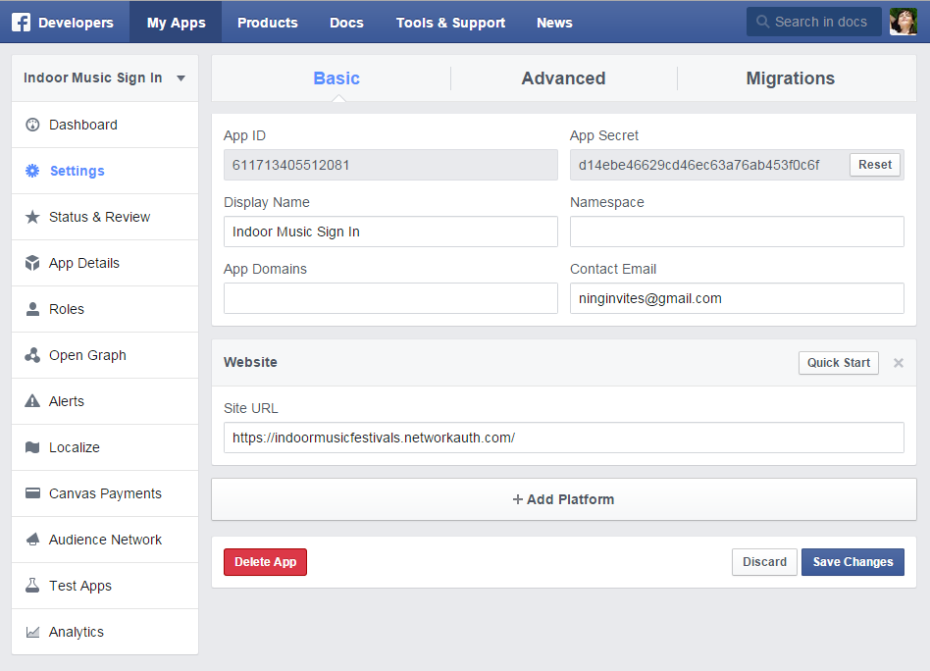Switch to the Advanced tab
This screenshot has width=930, height=671.
[x=563, y=78]
